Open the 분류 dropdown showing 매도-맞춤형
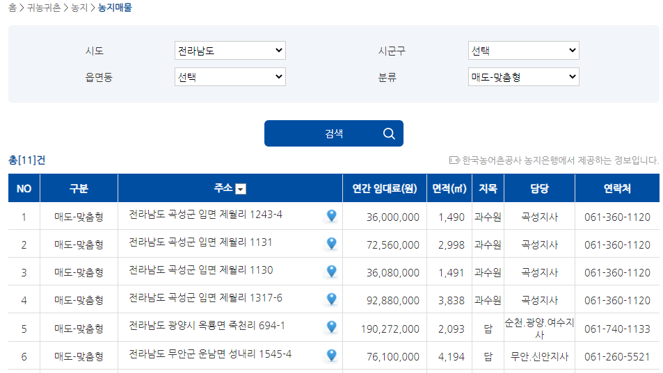 (x=523, y=77)
